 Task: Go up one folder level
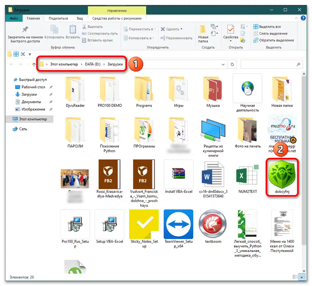(x=34, y=64)
